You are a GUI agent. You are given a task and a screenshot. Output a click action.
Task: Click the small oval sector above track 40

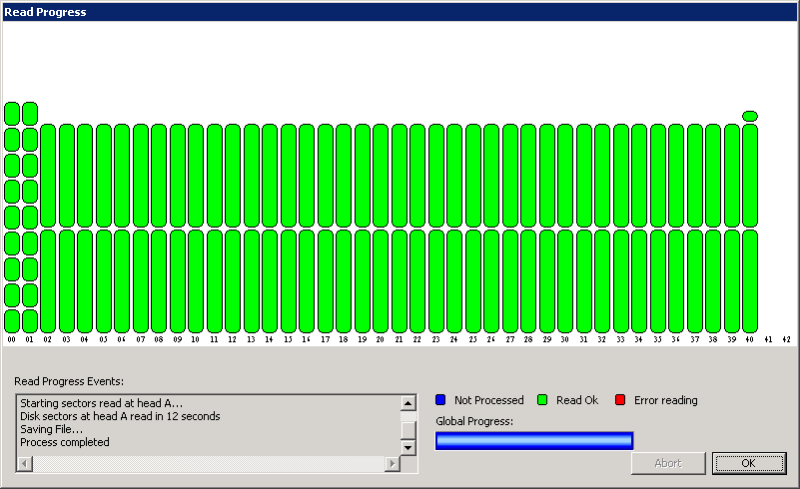pyautogui.click(x=750, y=116)
